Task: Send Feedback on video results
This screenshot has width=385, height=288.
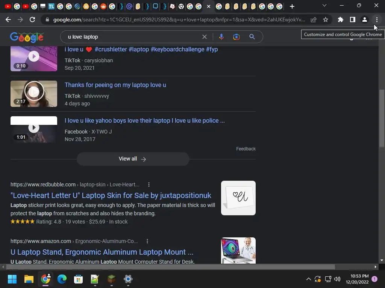Action: pos(246,149)
